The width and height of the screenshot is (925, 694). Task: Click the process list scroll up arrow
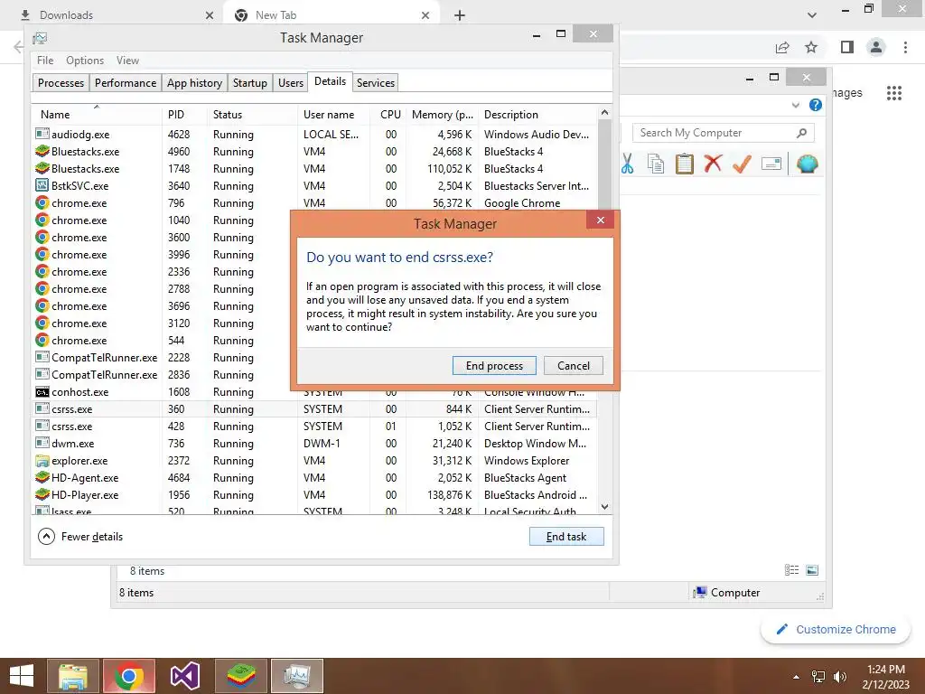coord(604,112)
